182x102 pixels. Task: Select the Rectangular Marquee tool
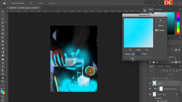click(x=3, y=15)
